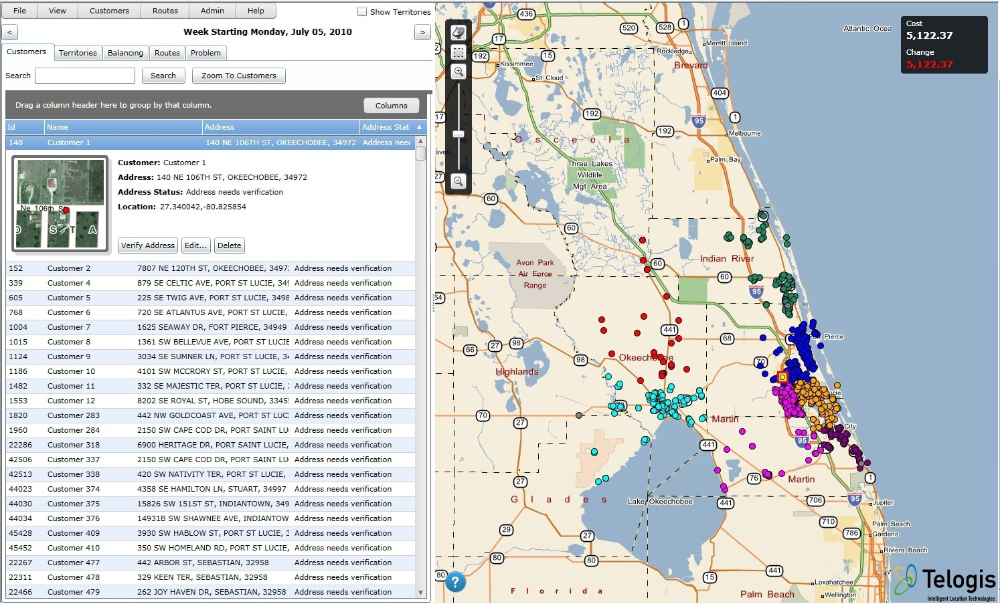
Task: Zoom out with the magnifier minus icon
Action: point(459,181)
